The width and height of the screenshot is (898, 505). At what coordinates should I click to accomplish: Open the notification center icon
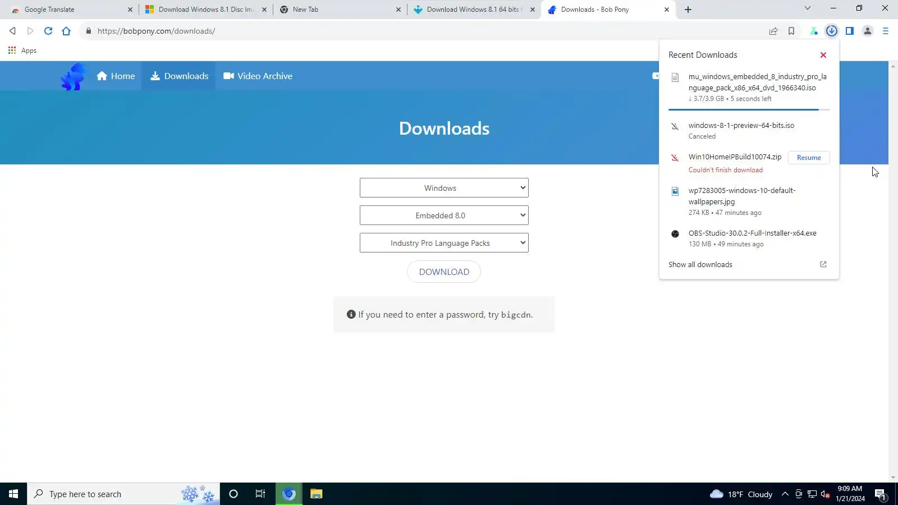[880, 494]
